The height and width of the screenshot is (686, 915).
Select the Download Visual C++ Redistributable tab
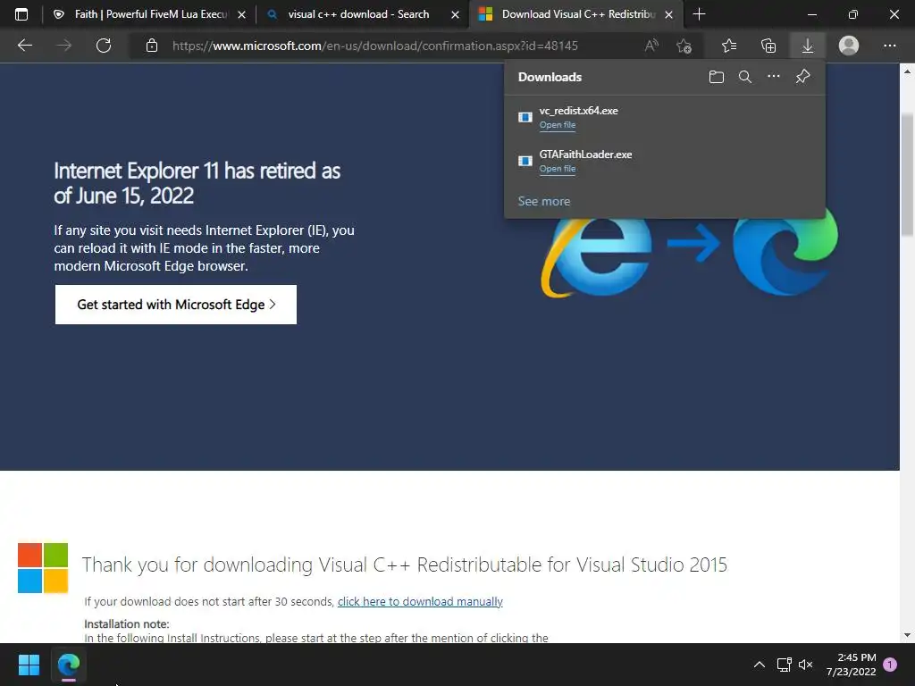(575, 14)
